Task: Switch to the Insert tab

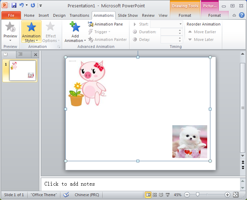Action: click(x=44, y=15)
